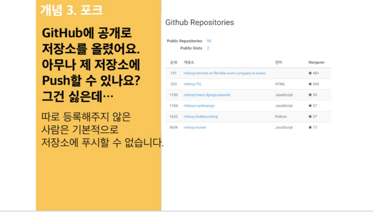Viewport: 373px width, 212px height.
Task: Click the text Push할 수 있나요?
Action: (x=91, y=81)
